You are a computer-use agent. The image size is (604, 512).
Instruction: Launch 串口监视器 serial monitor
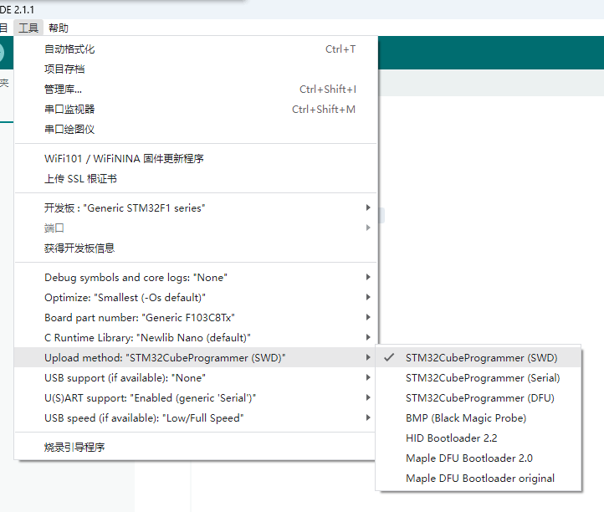pyautogui.click(x=69, y=109)
